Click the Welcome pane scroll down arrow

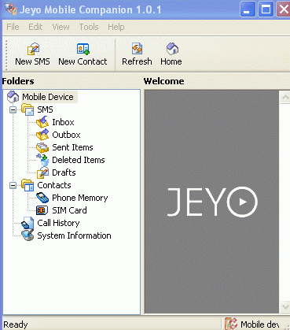[x=284, y=306]
